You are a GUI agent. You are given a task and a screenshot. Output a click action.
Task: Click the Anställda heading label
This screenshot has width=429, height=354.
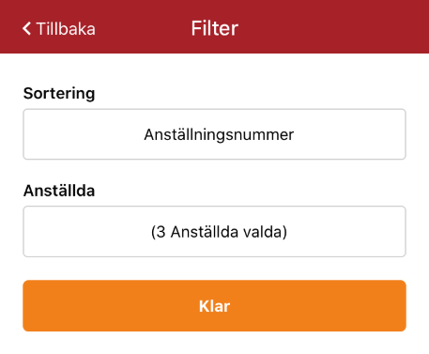tap(59, 191)
